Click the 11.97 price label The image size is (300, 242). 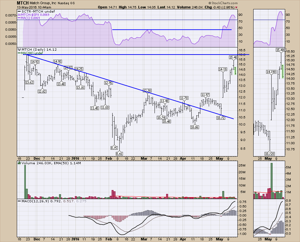[x=205, y=95]
